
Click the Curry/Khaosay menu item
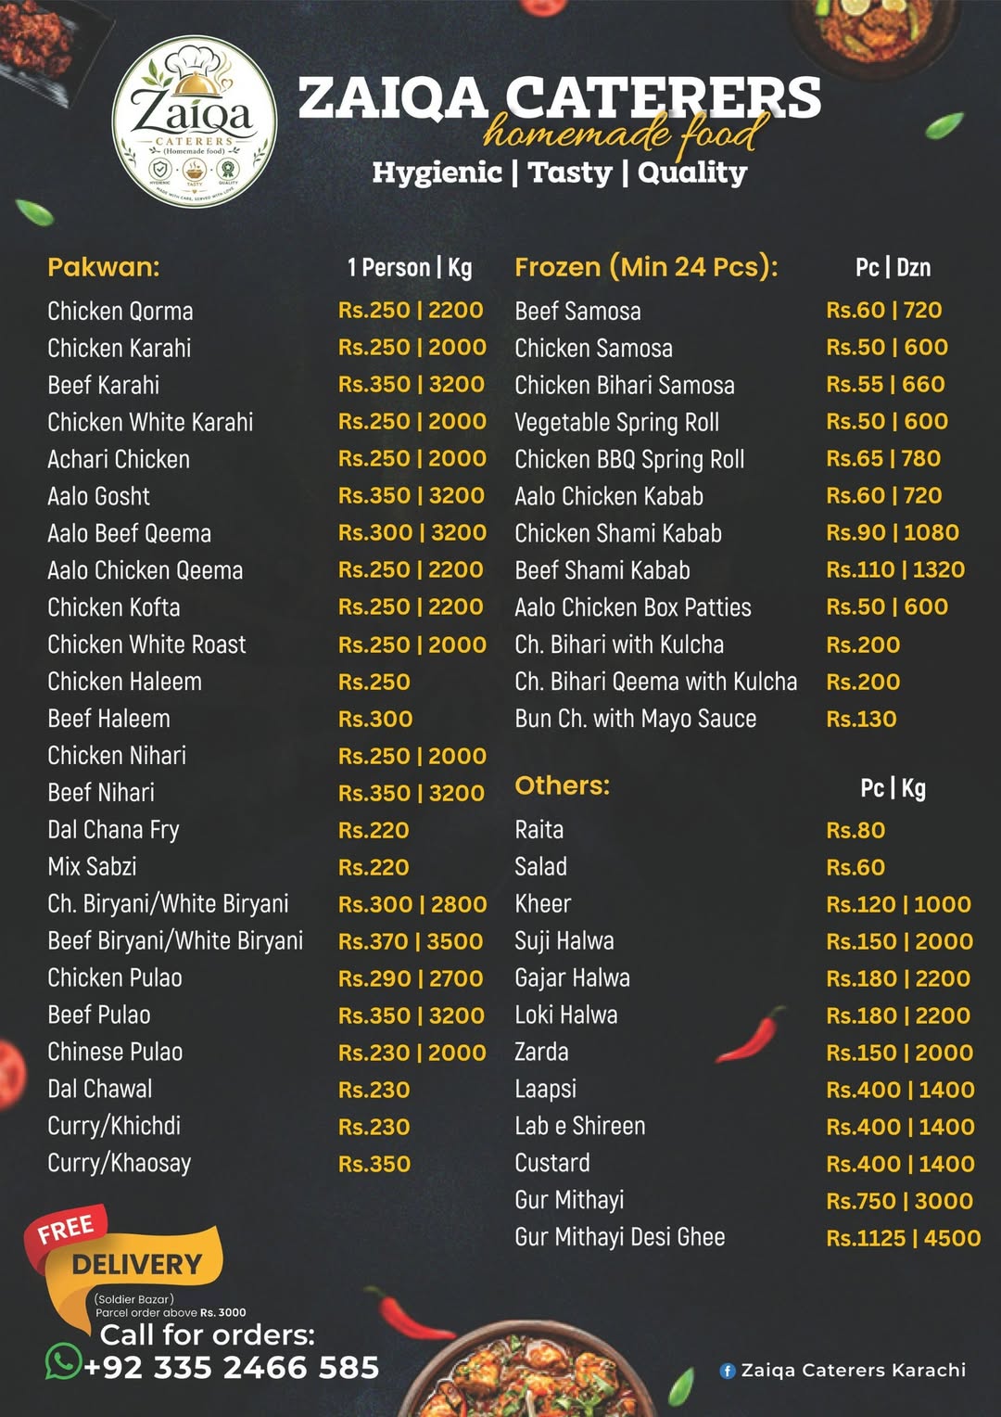[120, 1164]
